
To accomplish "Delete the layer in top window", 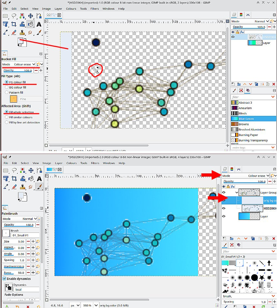I will 274,84.
